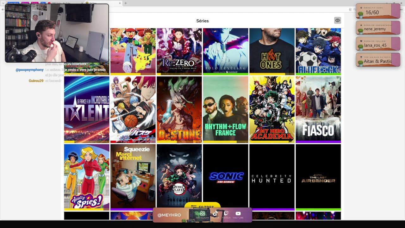Open the blue Outer Wilds tab group
This screenshot has height=228, width=405.
[x=13, y=3]
